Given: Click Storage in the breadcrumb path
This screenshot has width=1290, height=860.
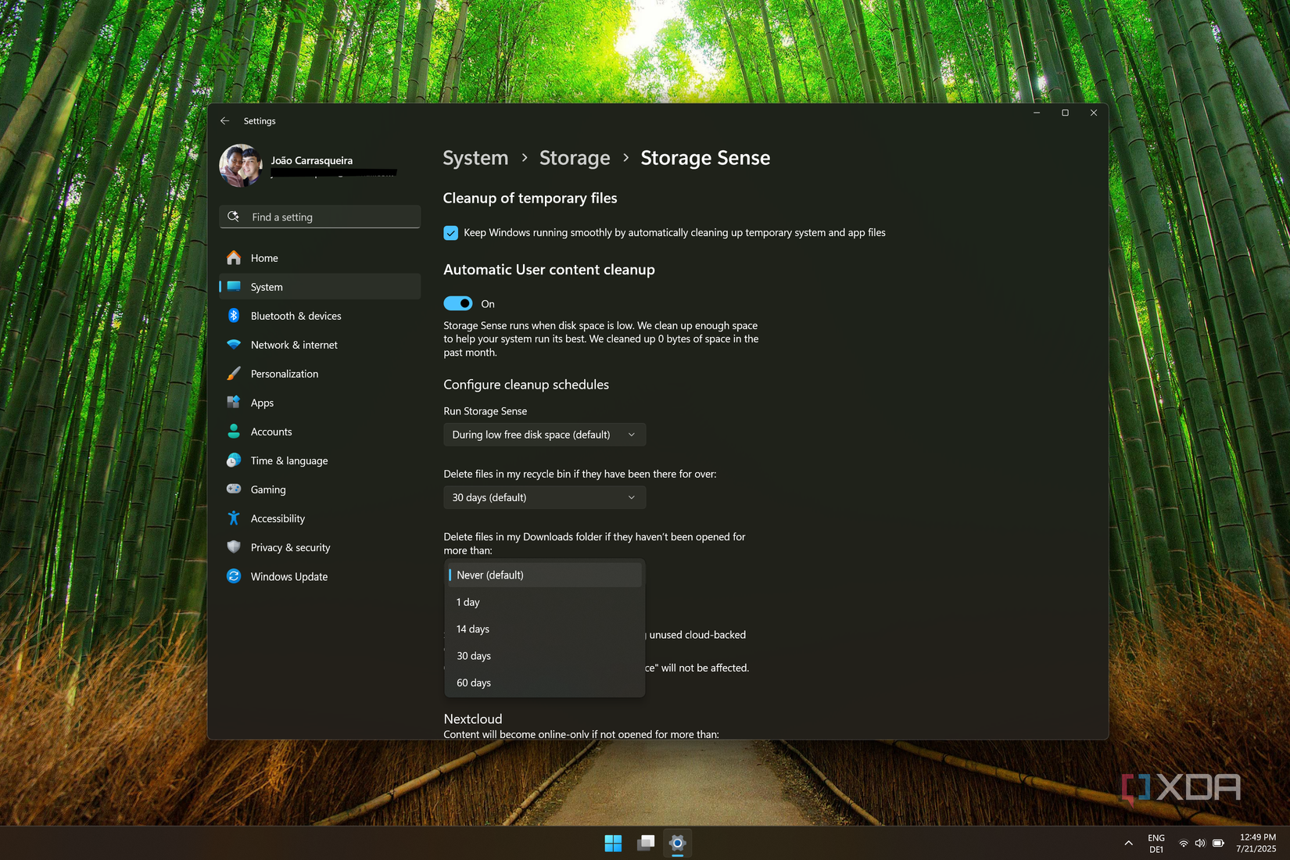Looking at the screenshot, I should 575,158.
